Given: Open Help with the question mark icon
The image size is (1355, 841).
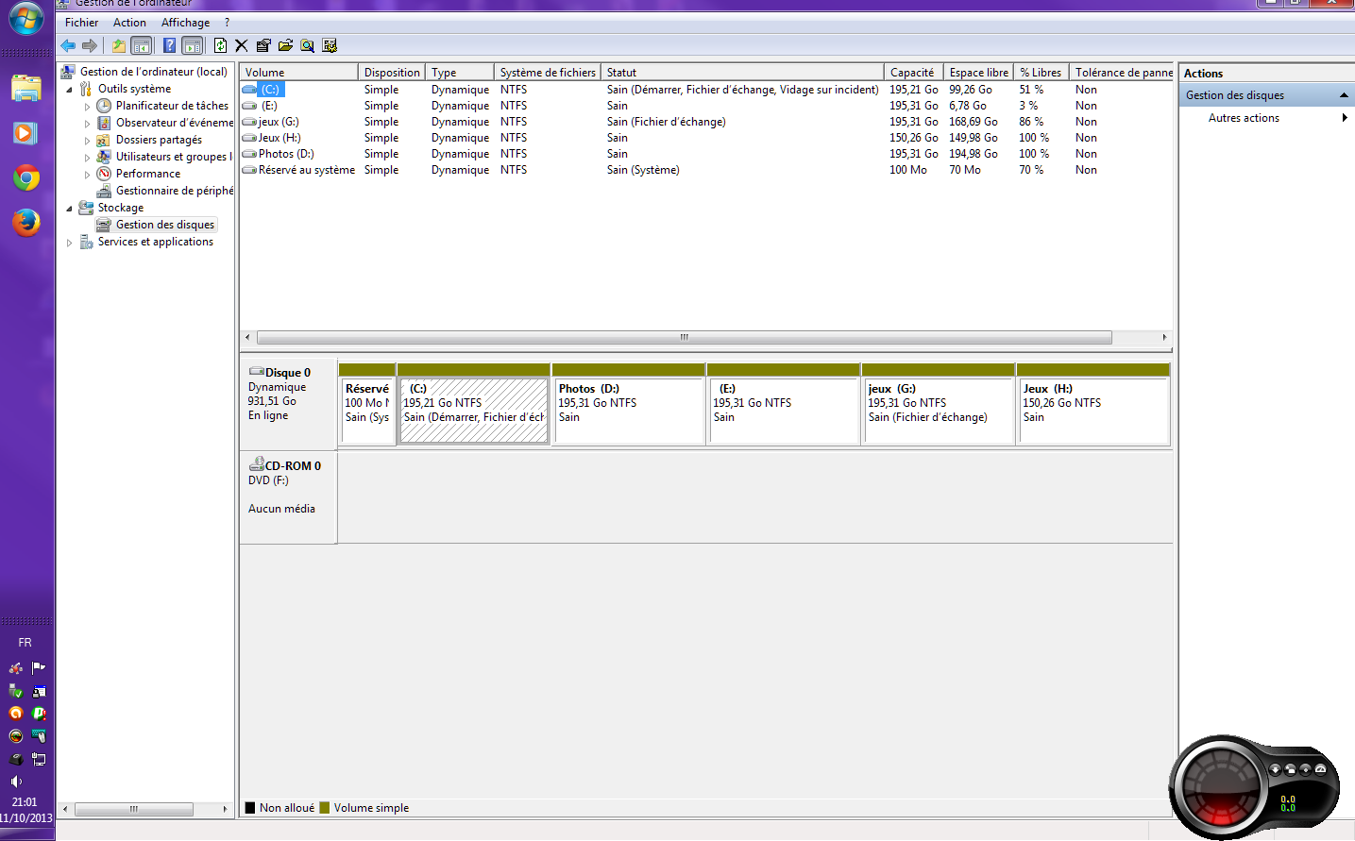Looking at the screenshot, I should pyautogui.click(x=169, y=45).
